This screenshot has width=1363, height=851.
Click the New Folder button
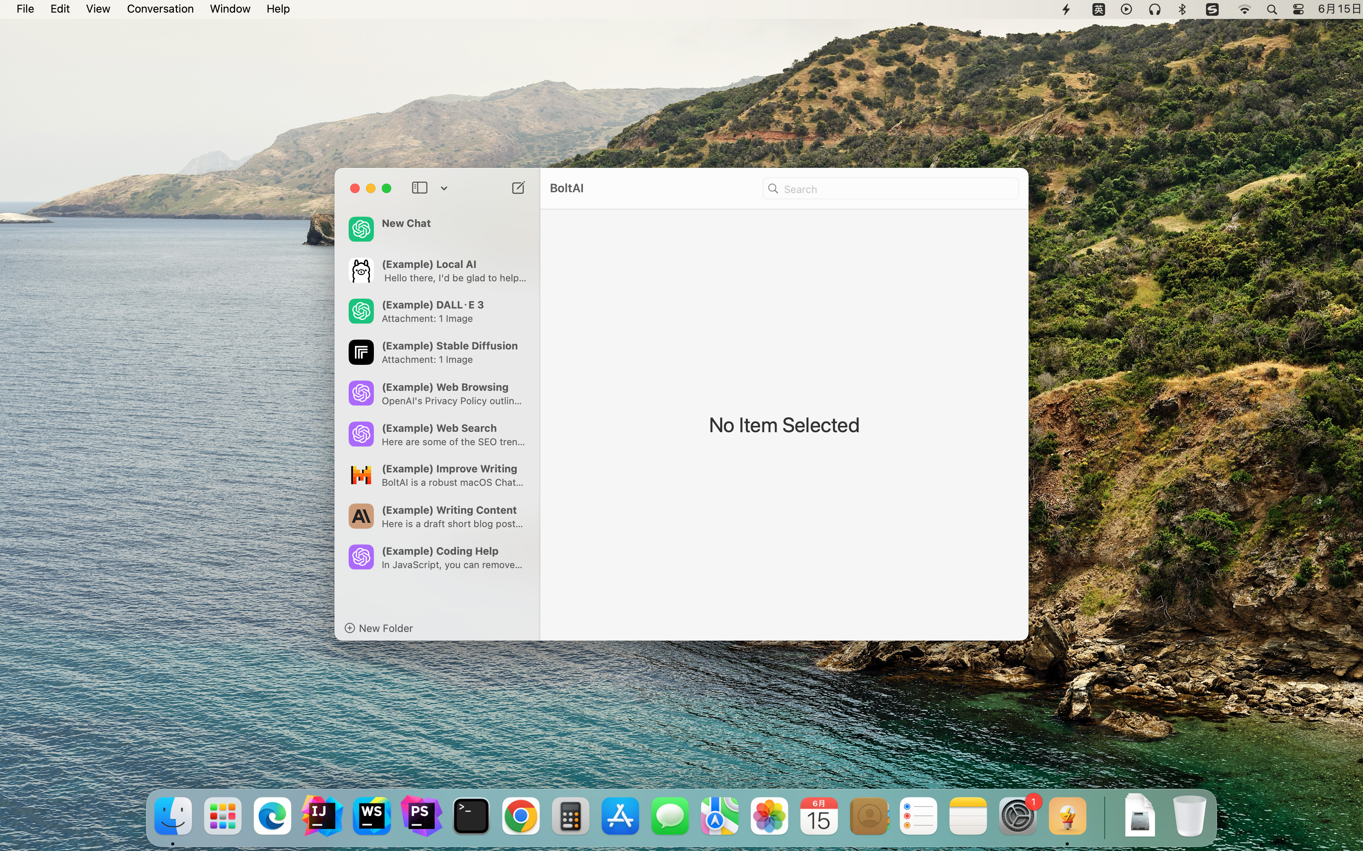379,628
